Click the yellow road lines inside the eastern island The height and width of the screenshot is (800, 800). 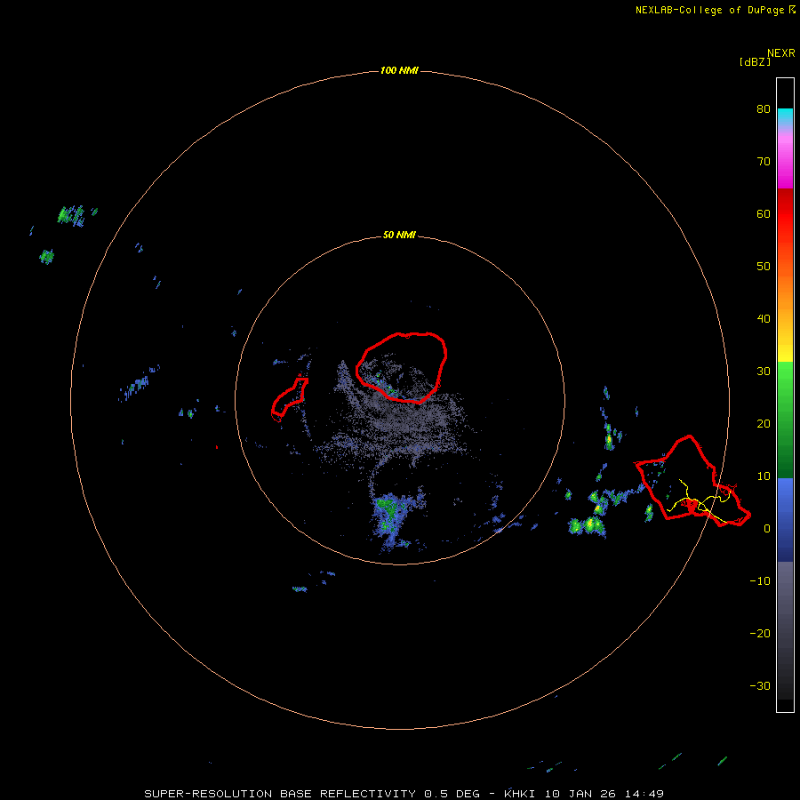coord(699,501)
